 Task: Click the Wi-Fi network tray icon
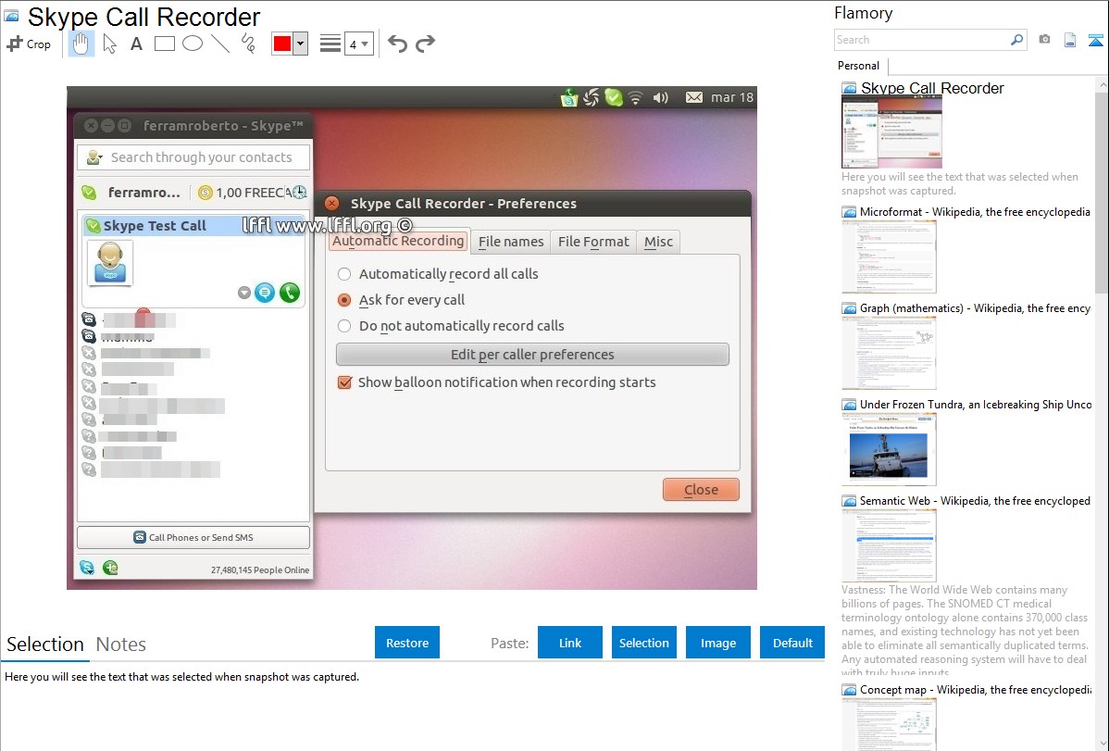tap(636, 97)
